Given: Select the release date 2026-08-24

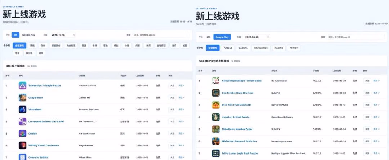Looking at the screenshot, I should 339,141.
